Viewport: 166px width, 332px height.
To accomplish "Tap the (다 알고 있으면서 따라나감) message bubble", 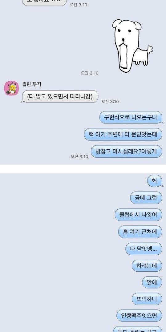I will (60, 97).
